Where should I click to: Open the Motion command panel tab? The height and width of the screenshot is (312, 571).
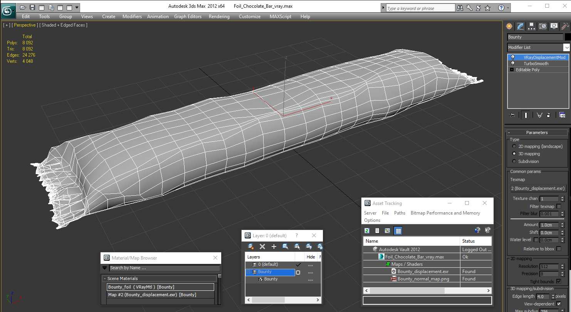543,26
